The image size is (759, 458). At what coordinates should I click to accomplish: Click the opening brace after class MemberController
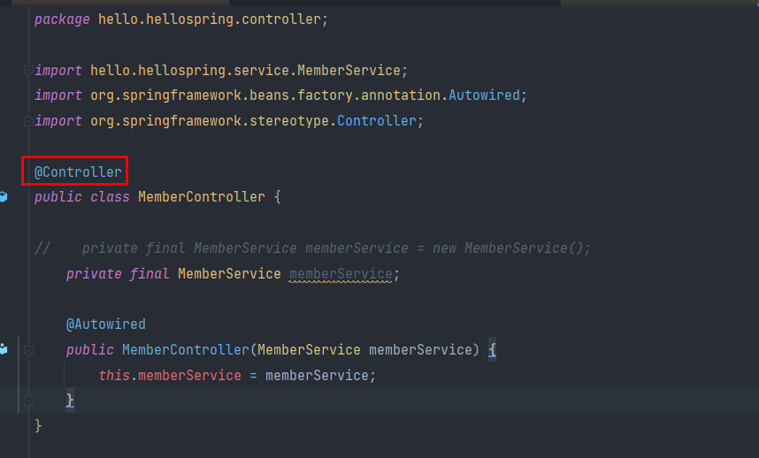[278, 197]
